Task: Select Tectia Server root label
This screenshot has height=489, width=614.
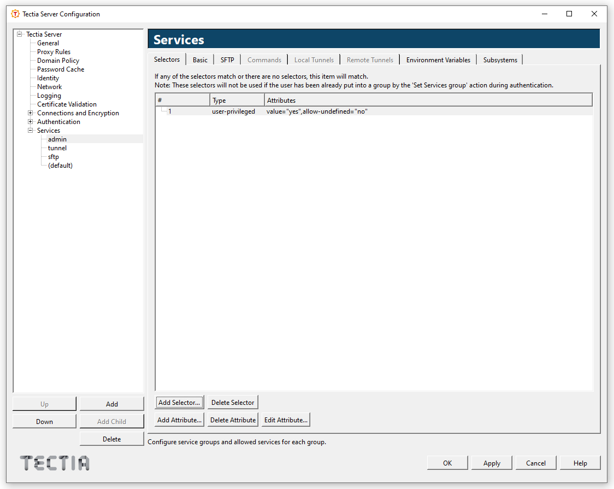Action: [x=44, y=34]
